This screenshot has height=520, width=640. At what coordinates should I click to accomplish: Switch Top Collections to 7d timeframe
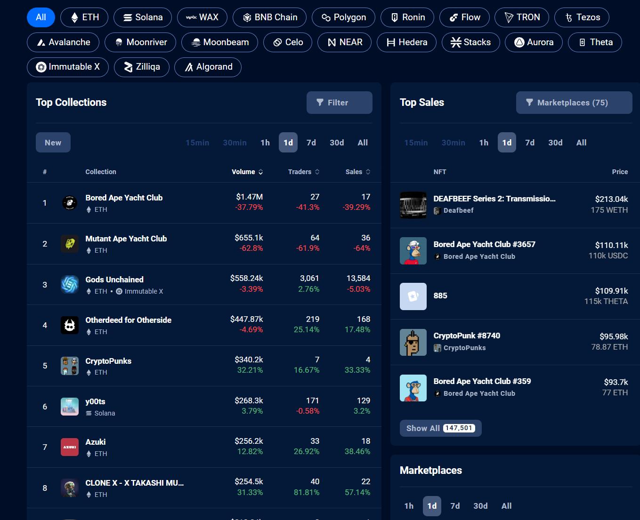[x=311, y=143]
